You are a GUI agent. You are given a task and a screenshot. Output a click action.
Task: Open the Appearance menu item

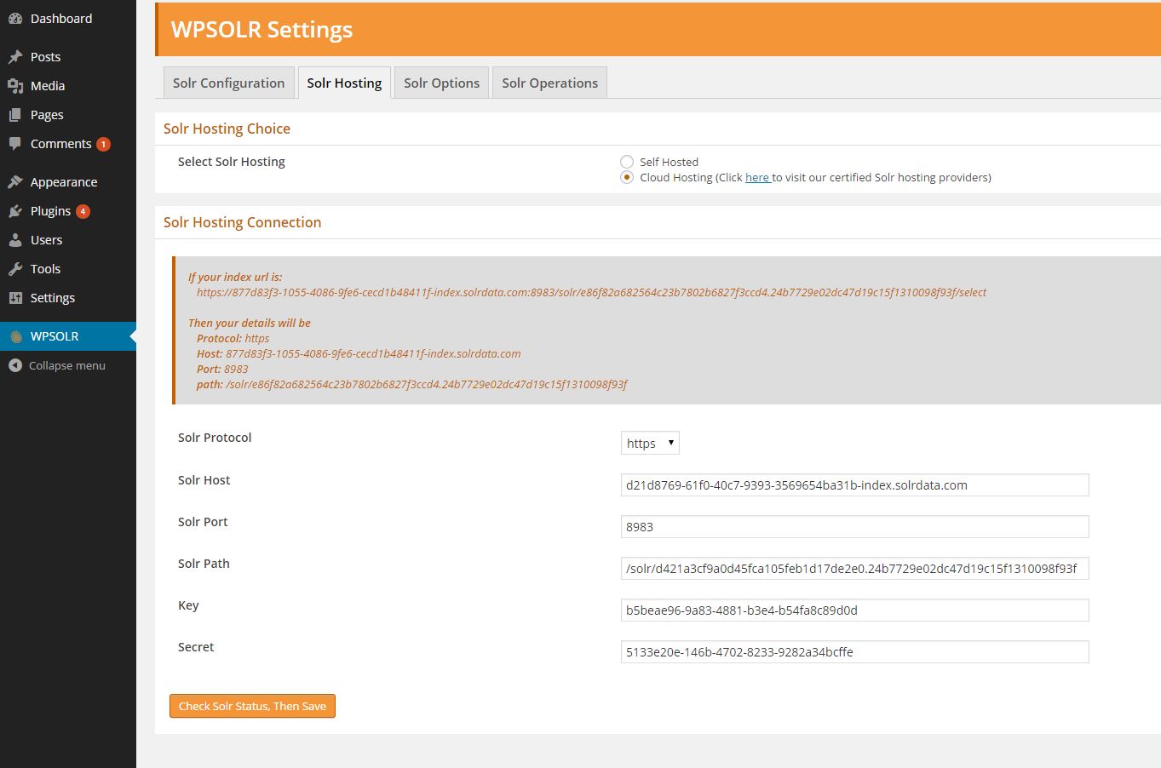coord(68,182)
